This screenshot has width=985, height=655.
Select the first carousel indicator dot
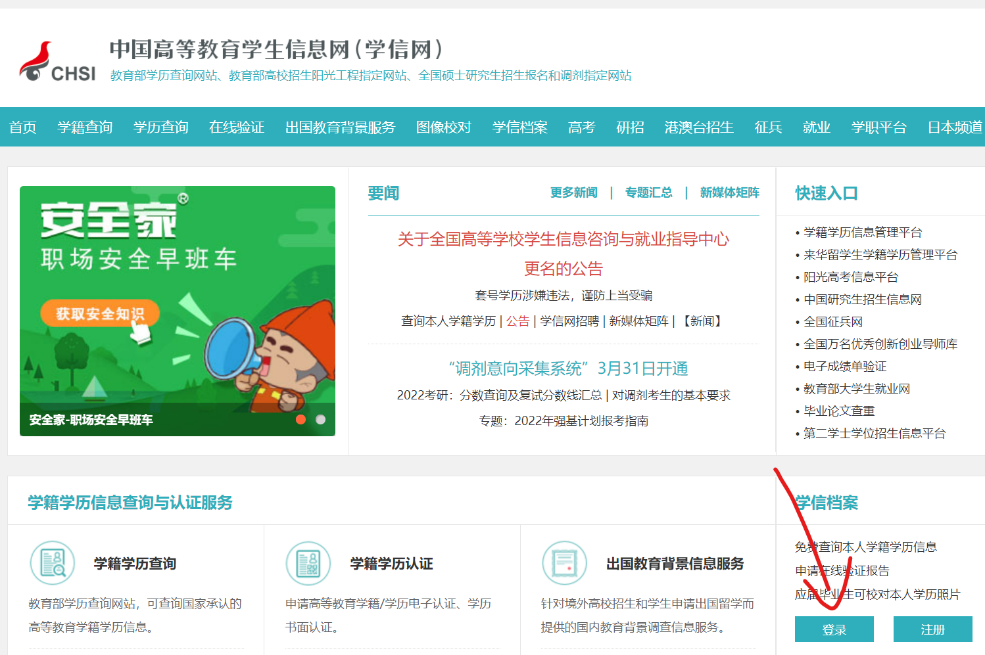pos(301,418)
